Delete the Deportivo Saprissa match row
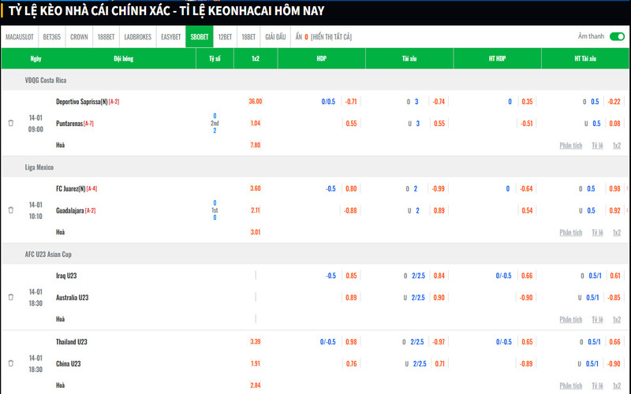The image size is (631, 394). (x=11, y=124)
